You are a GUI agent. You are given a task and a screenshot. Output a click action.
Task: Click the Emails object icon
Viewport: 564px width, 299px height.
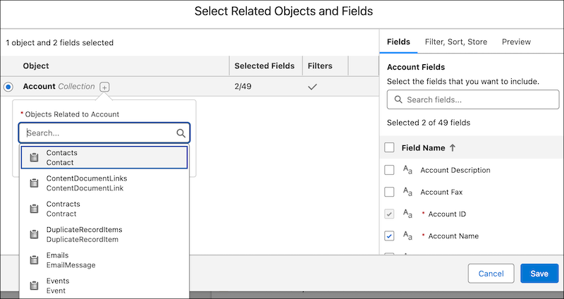pyautogui.click(x=34, y=260)
